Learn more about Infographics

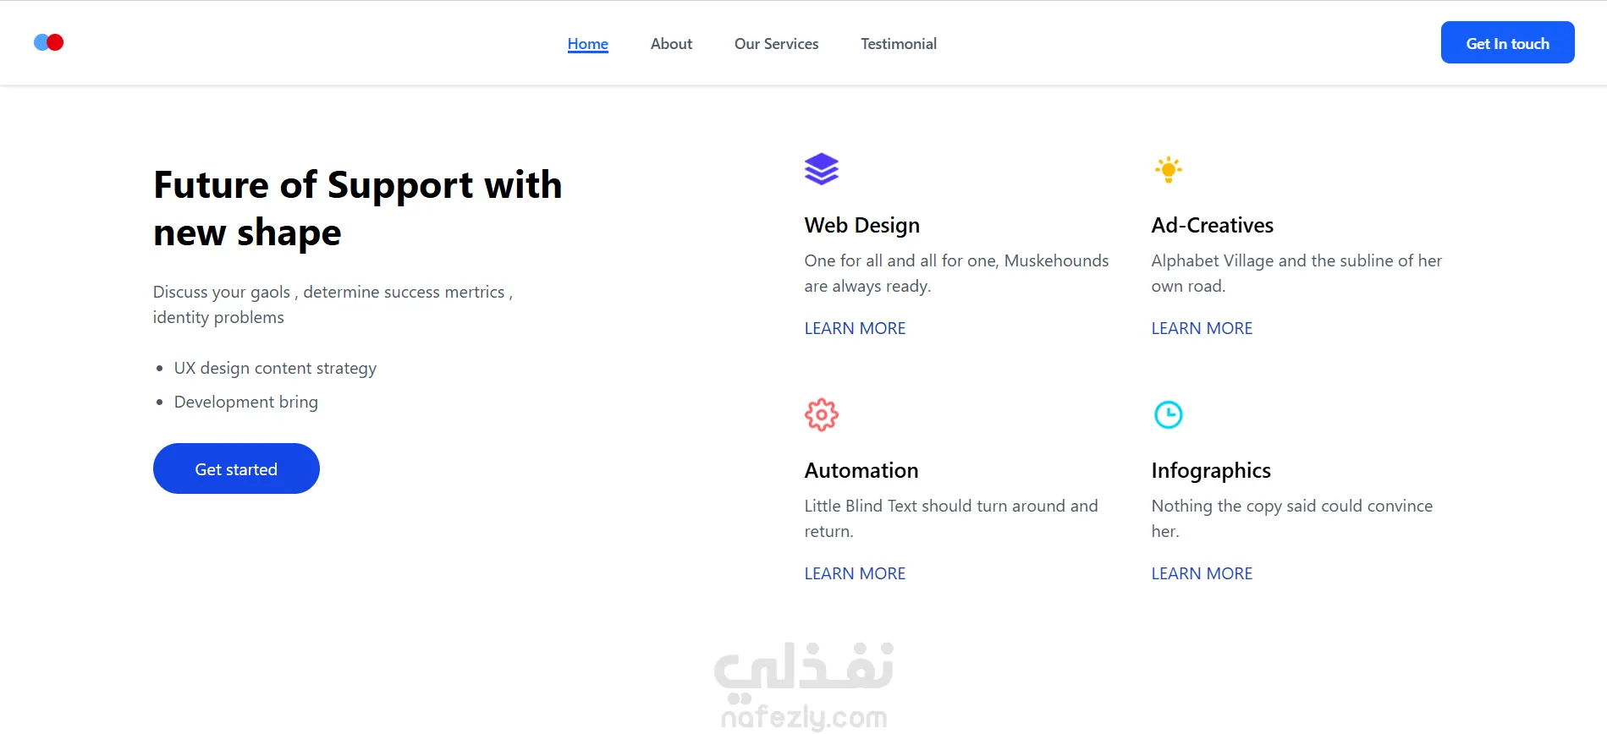pyautogui.click(x=1202, y=573)
